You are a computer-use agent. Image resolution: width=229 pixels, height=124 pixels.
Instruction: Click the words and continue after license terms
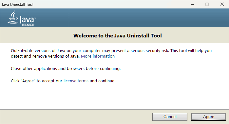(103, 81)
